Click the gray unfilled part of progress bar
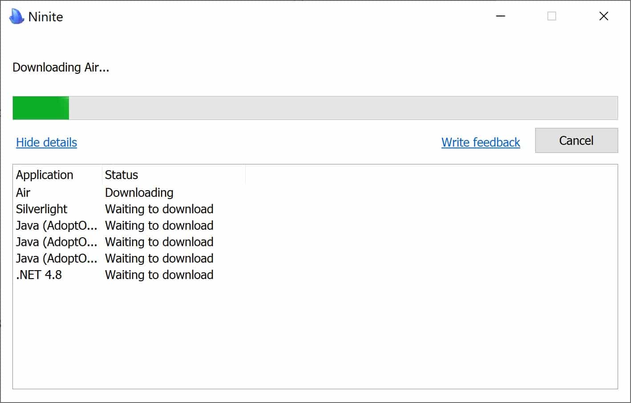The height and width of the screenshot is (403, 631). 343,108
